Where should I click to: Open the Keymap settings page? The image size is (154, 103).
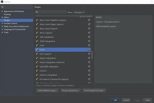[x=7, y=14]
